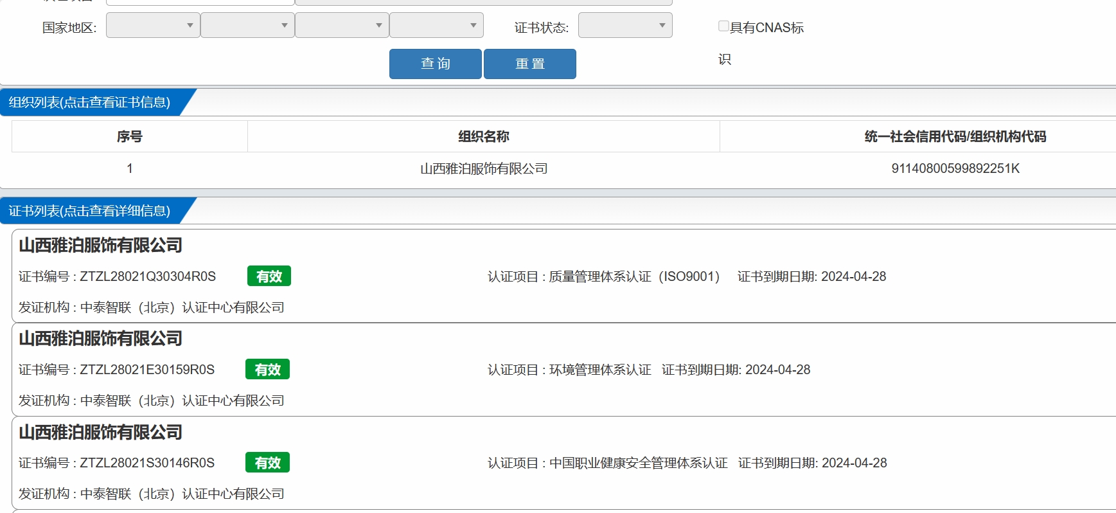The height and width of the screenshot is (513, 1116).
Task: Click 发证机构 line under certificate S30146R0S
Action: 152,494
